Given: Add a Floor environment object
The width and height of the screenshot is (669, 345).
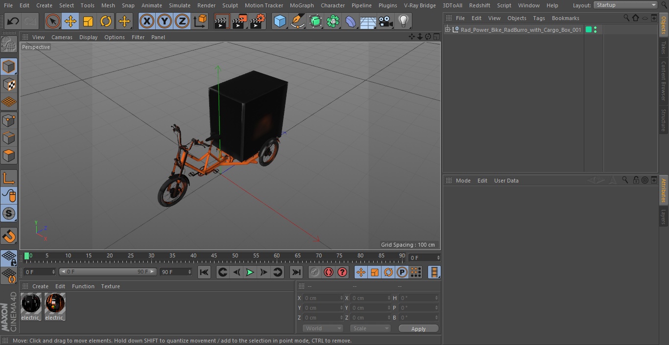Looking at the screenshot, I should (x=368, y=22).
